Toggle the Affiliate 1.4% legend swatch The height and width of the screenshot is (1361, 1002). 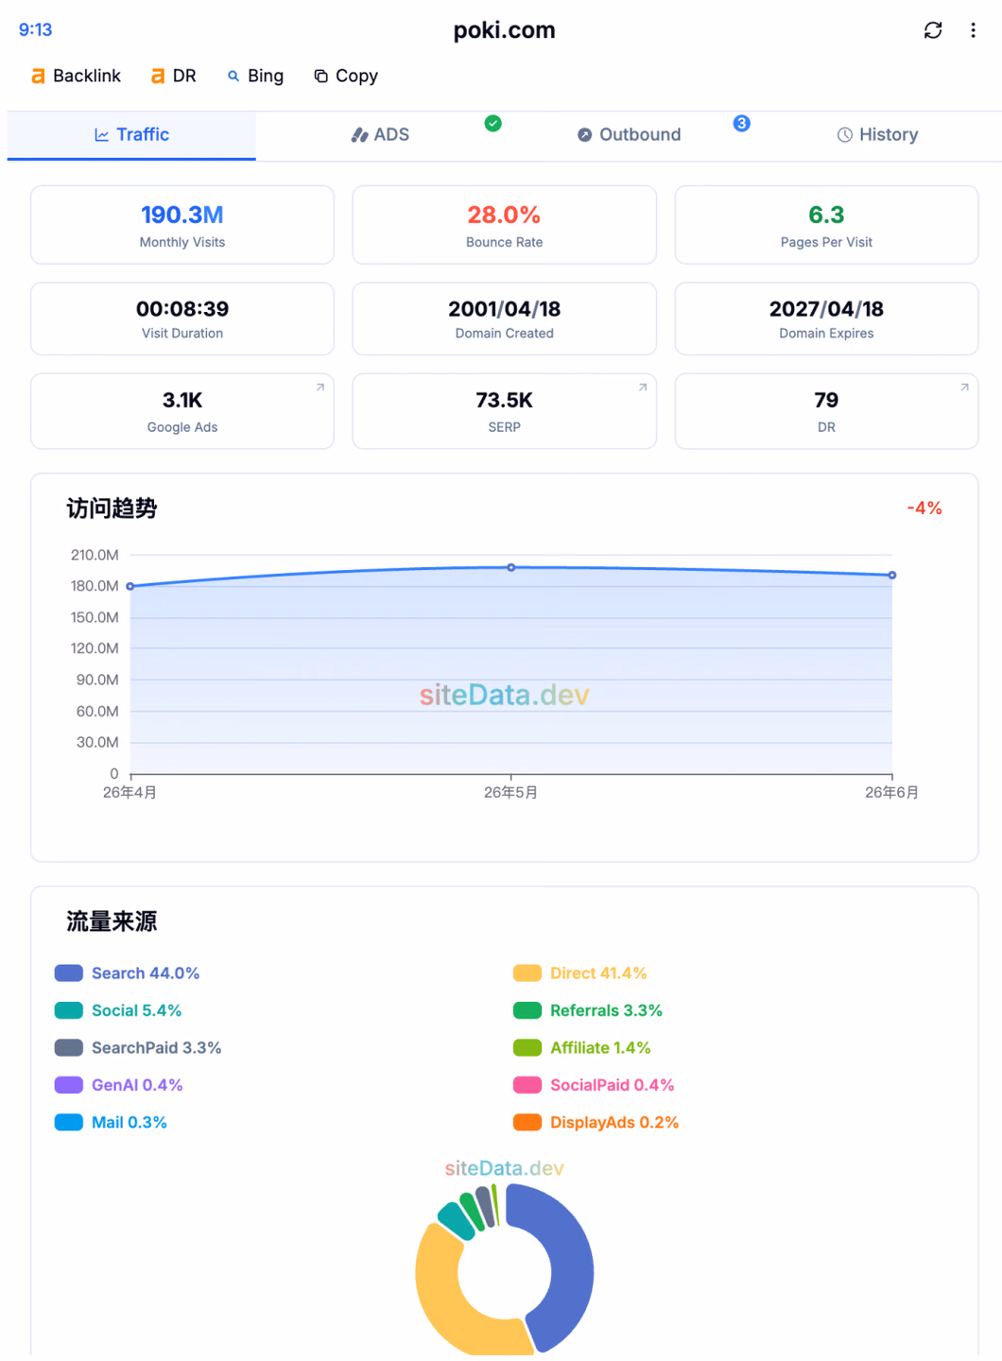(527, 1047)
